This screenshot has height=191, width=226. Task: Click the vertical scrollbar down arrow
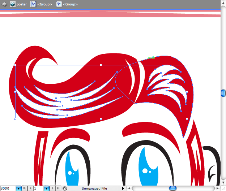pyautogui.click(x=223, y=183)
